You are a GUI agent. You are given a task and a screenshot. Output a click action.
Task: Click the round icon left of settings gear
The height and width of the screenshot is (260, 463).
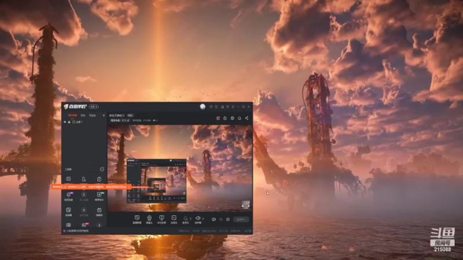click(x=221, y=220)
